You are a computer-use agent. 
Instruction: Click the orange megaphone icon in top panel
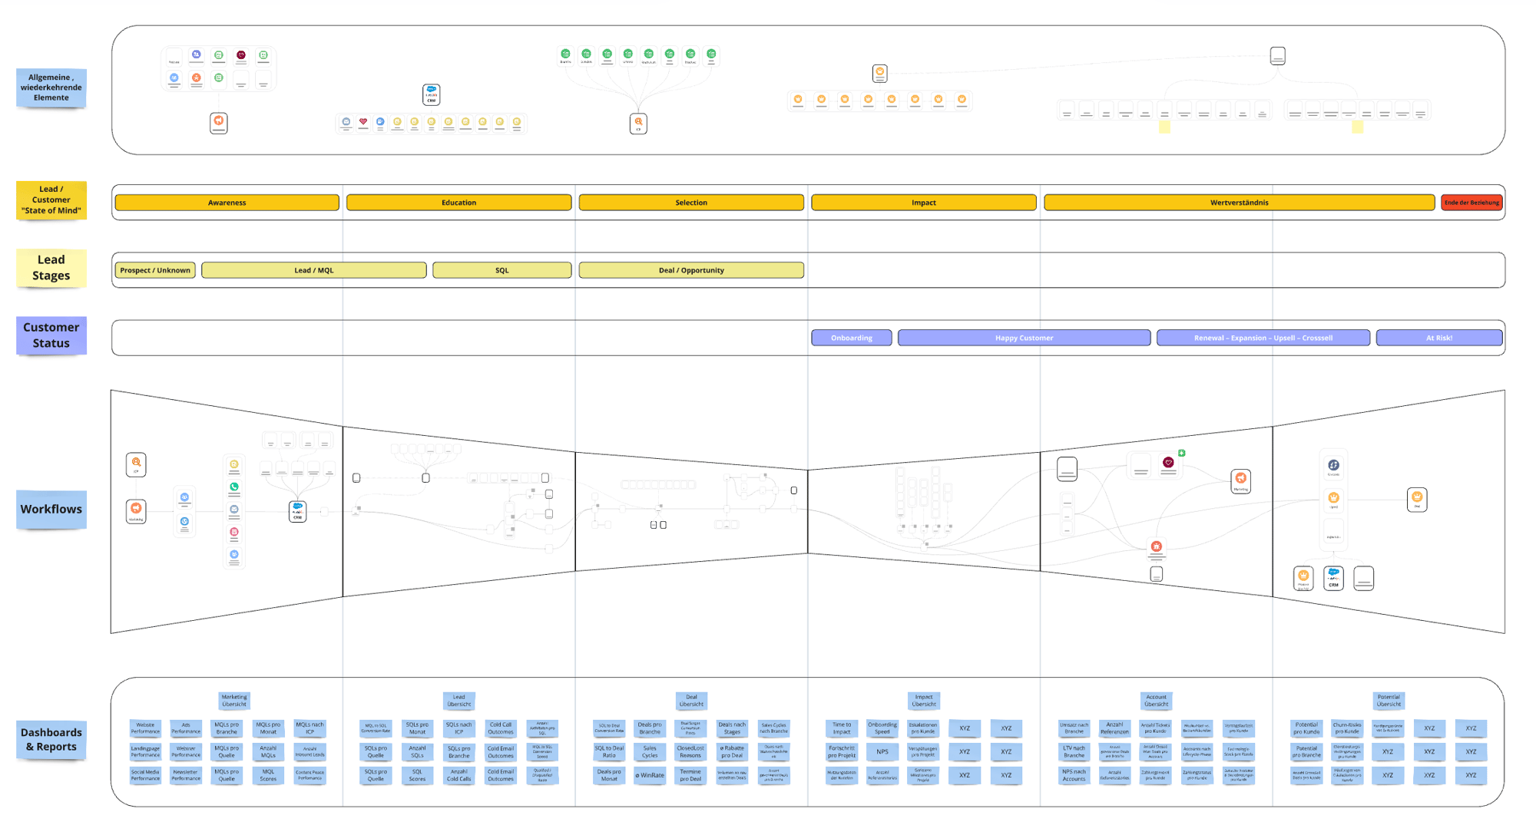point(219,122)
